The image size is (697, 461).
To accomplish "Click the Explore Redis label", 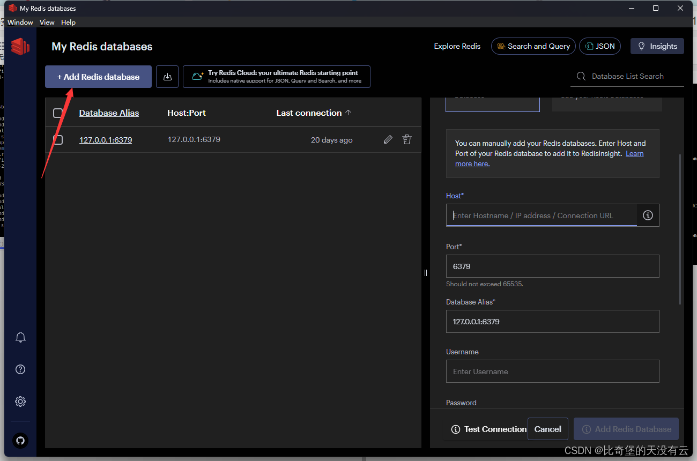I will pyautogui.click(x=457, y=46).
